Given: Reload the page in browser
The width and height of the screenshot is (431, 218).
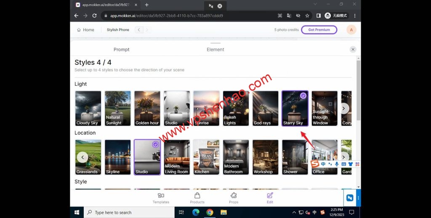Looking at the screenshot, I should click(x=94, y=16).
